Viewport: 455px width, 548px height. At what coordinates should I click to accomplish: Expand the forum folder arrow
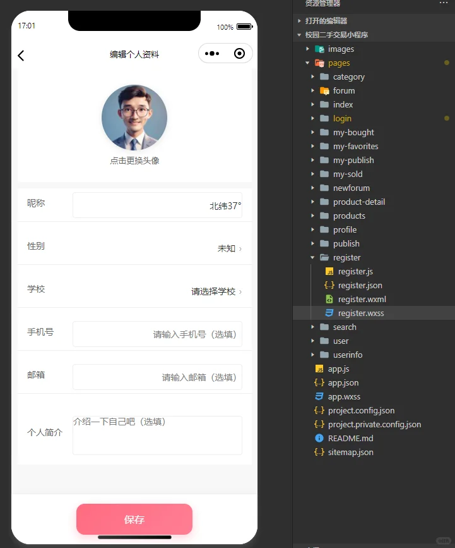pyautogui.click(x=312, y=90)
